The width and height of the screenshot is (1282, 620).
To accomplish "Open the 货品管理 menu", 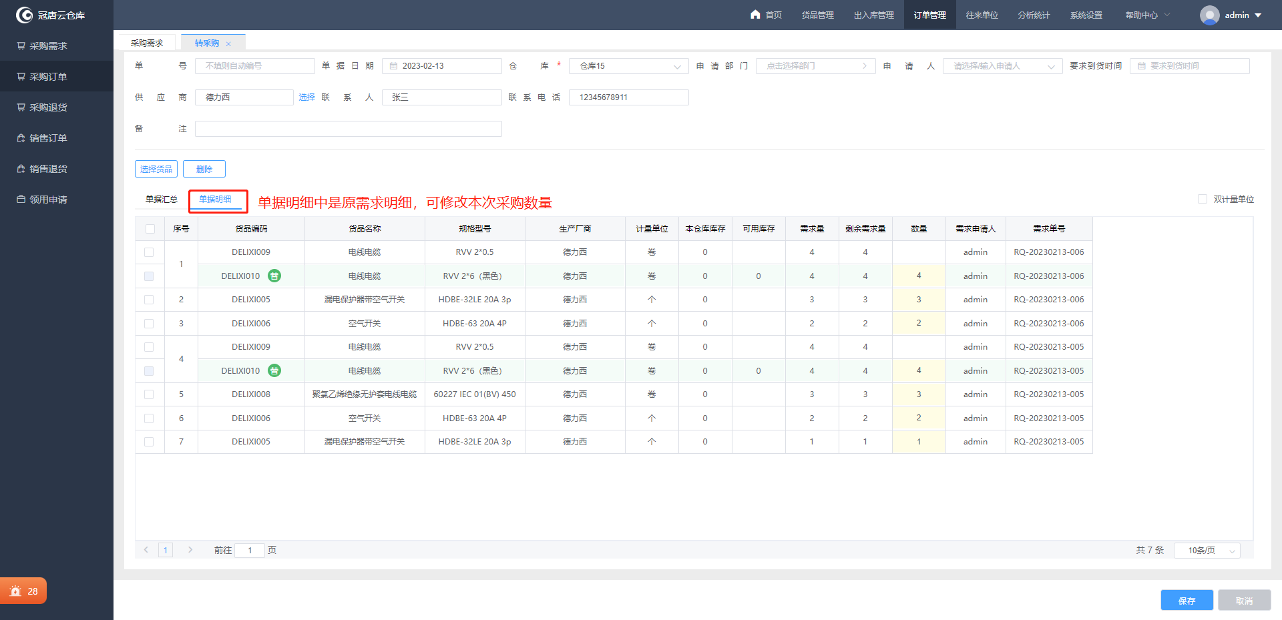I will (817, 15).
